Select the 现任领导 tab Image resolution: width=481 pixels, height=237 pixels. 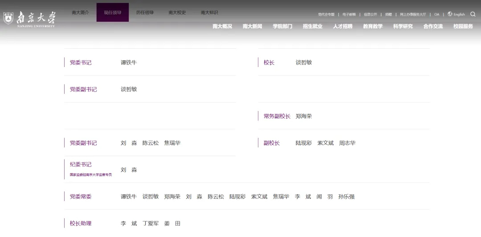[113, 12]
